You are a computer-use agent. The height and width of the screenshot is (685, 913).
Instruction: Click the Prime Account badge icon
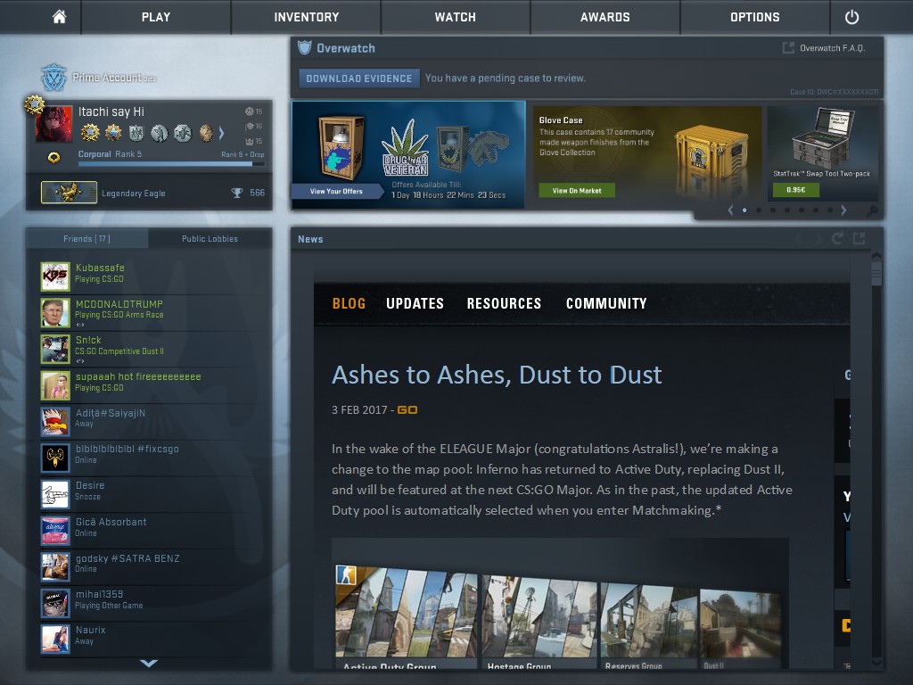click(53, 77)
